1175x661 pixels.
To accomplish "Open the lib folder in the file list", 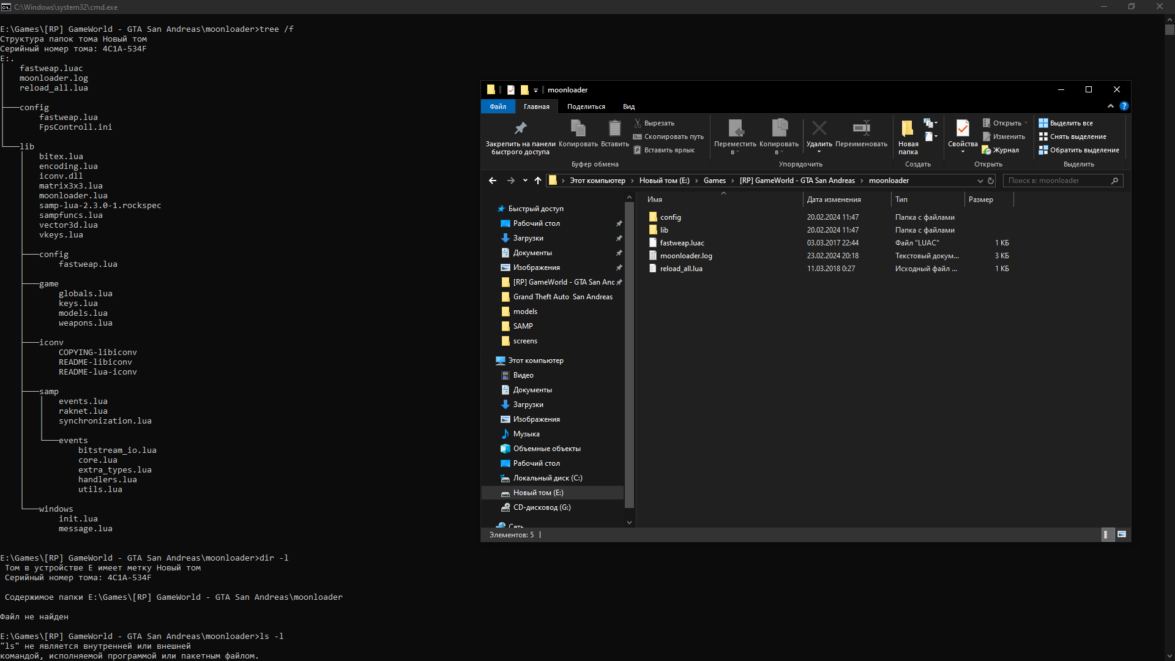I will (664, 230).
